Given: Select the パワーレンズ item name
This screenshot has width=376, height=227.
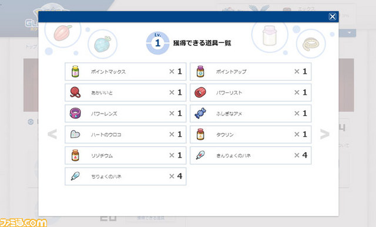Looking at the screenshot, I should (x=104, y=113).
